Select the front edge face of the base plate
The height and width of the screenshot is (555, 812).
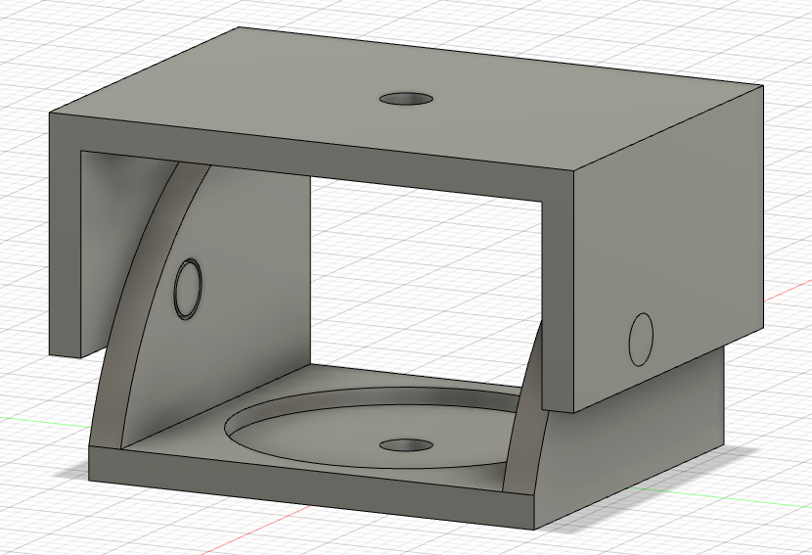(311, 487)
